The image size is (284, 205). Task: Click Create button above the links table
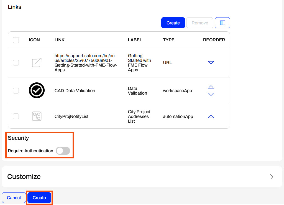(173, 23)
